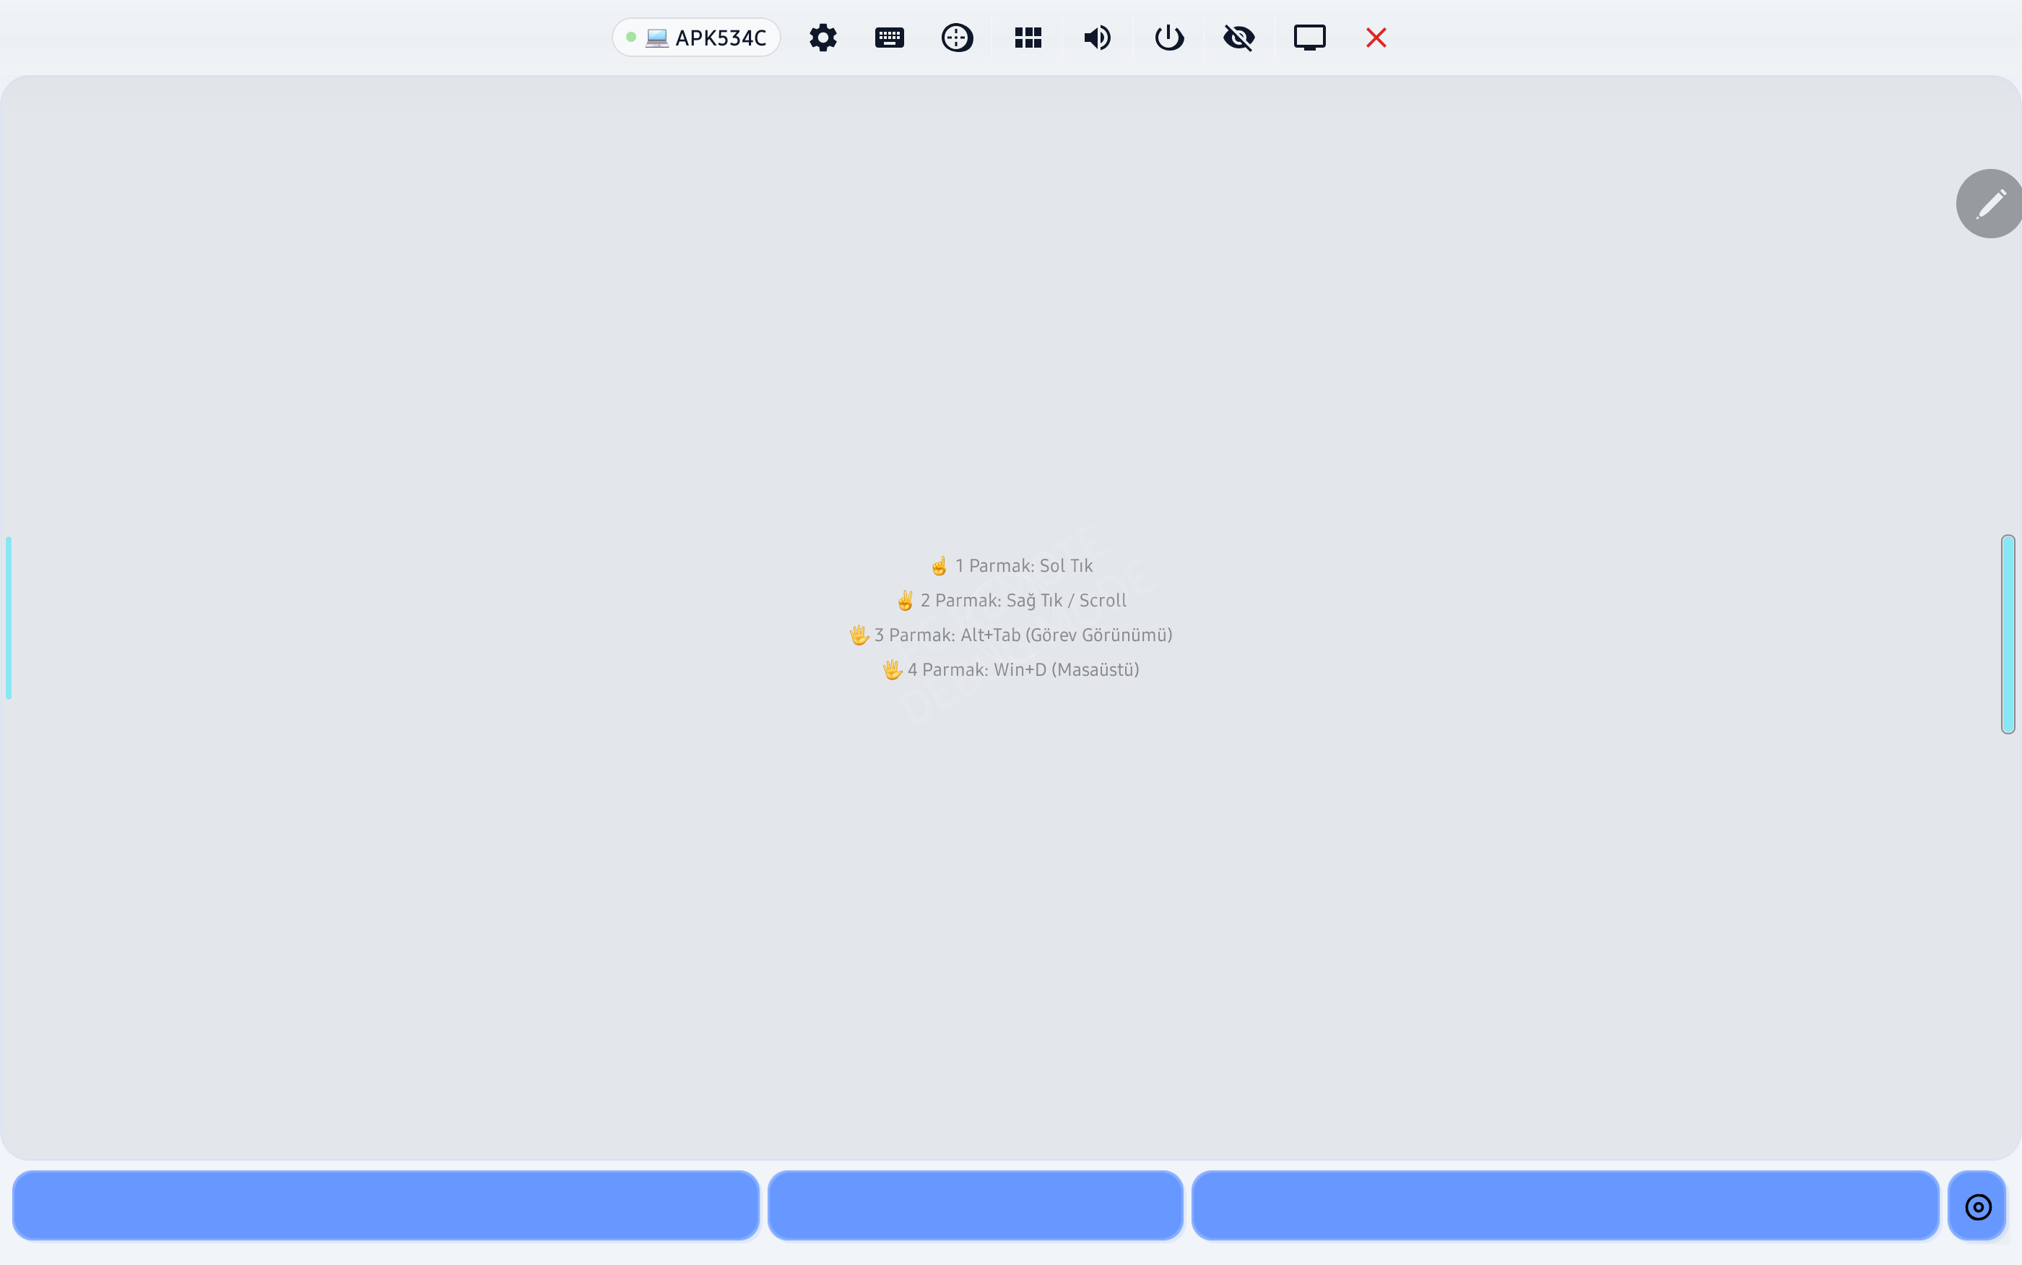The width and height of the screenshot is (2022, 1265).
Task: Close the connection with red X
Action: (x=1376, y=38)
